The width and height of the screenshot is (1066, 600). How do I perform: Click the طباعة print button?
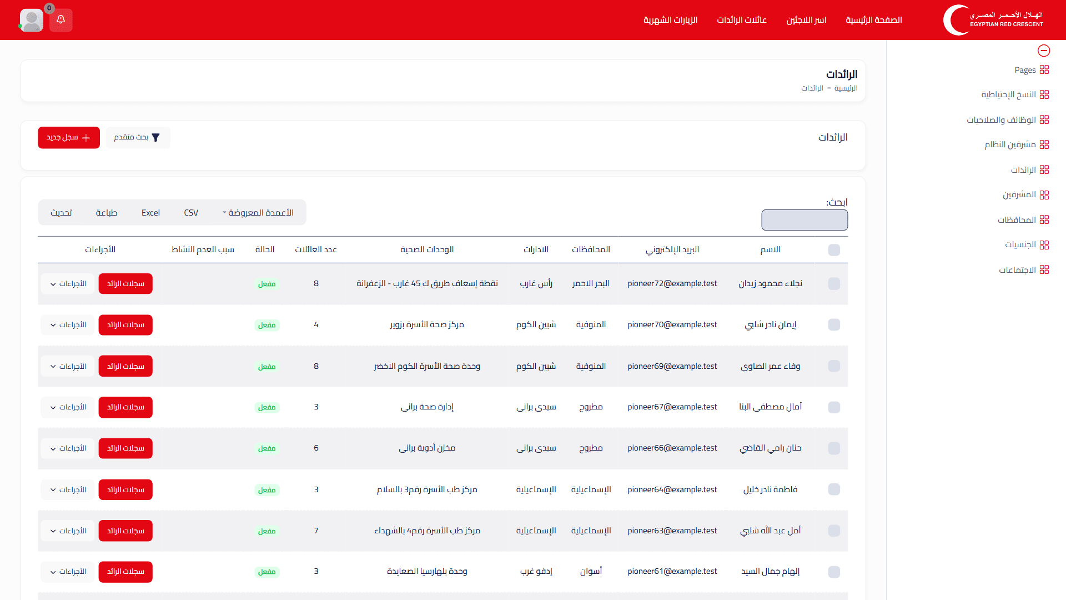point(106,213)
